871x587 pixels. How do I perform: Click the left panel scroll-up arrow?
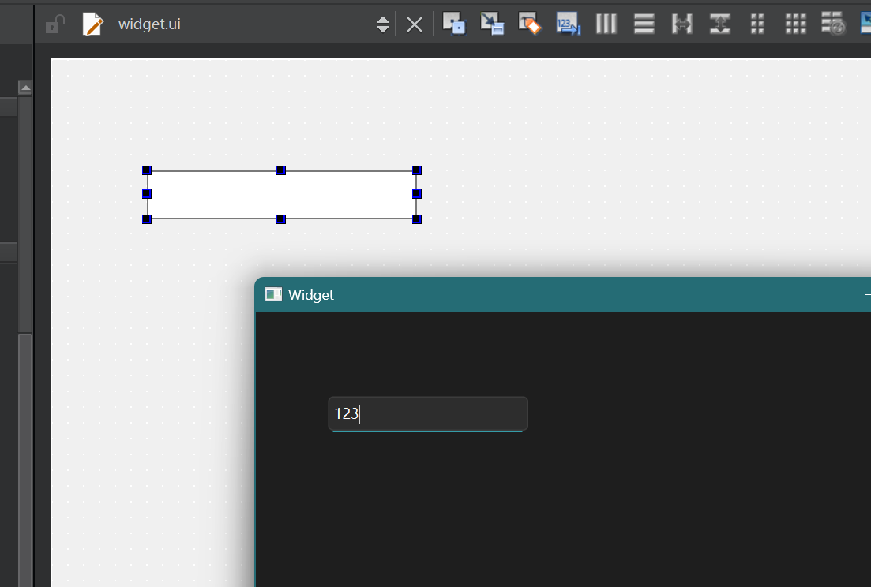25,88
